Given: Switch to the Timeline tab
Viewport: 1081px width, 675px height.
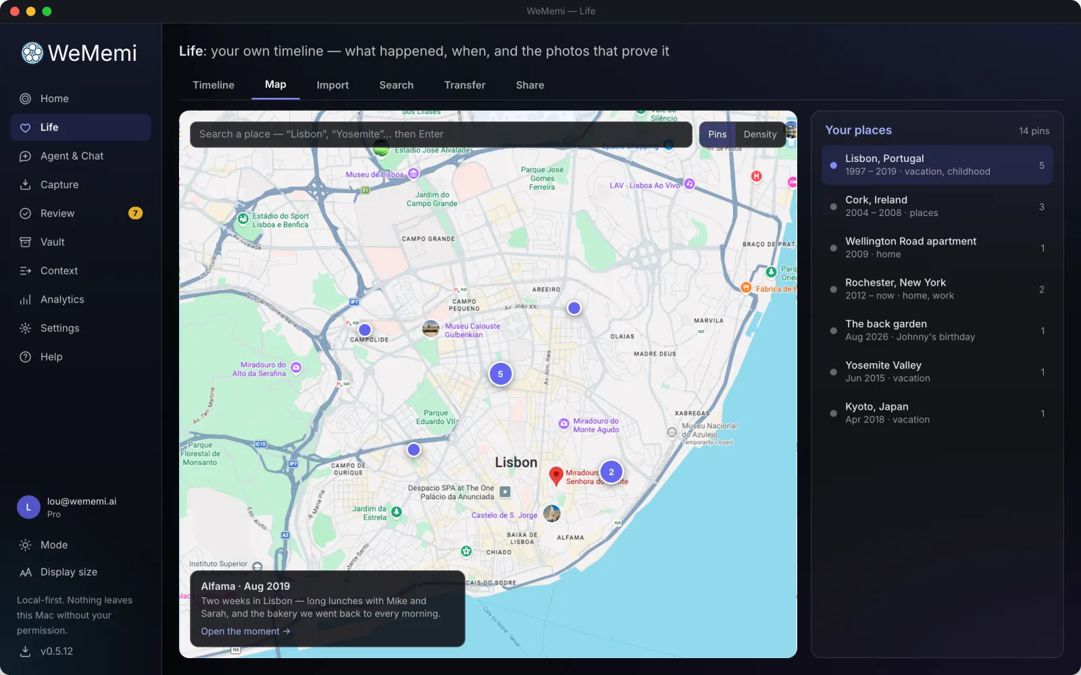Looking at the screenshot, I should point(213,85).
